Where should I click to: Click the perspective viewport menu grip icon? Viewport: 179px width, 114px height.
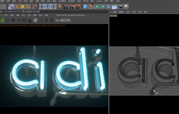coord(111,12)
